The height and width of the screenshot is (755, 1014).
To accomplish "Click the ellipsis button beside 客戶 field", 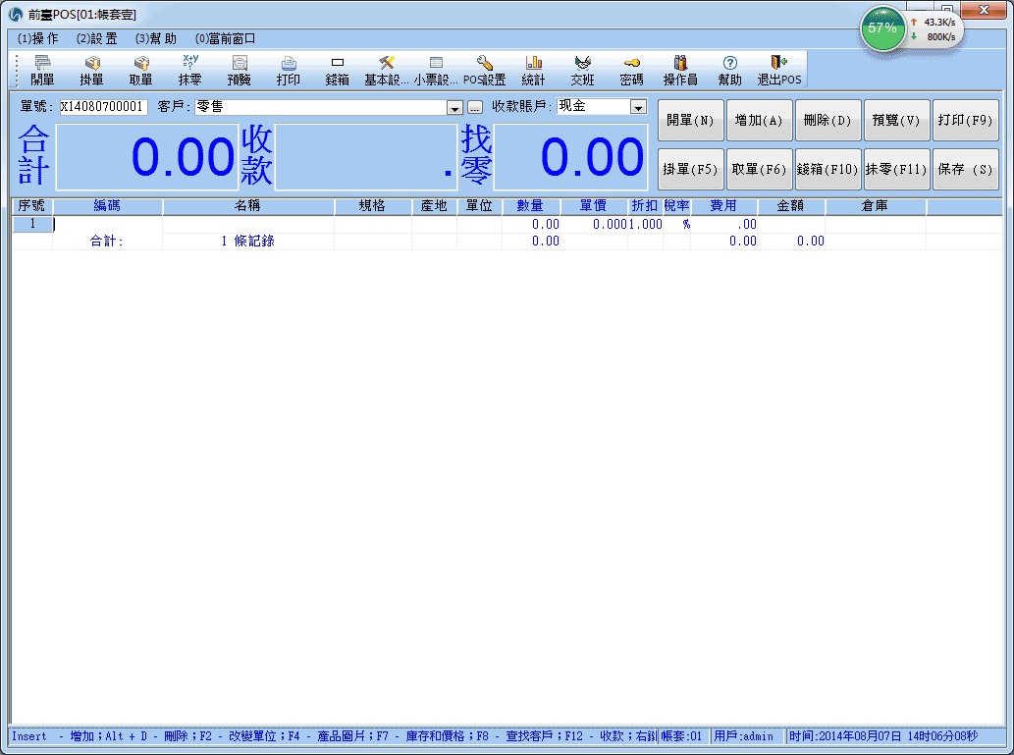I will pyautogui.click(x=474, y=107).
